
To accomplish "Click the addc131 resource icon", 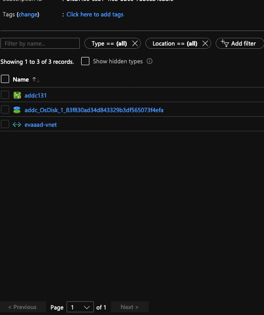I will pos(17,95).
